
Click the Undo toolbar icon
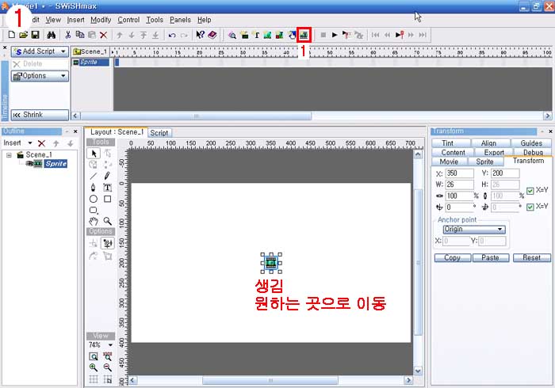172,35
